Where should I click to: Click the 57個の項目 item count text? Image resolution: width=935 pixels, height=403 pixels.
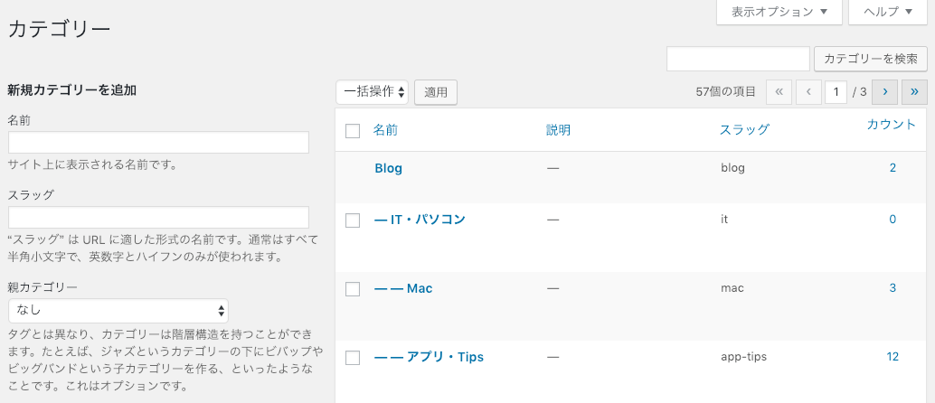[726, 92]
